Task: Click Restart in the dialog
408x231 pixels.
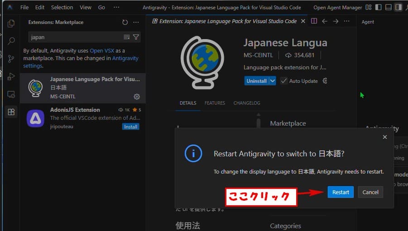Action: pos(341,192)
